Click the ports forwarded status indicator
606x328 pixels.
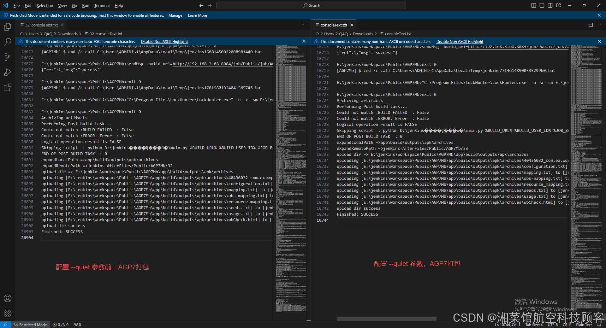tap(77, 325)
